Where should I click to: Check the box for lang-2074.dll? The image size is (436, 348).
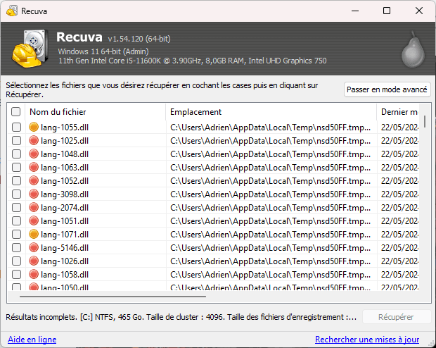point(16,207)
